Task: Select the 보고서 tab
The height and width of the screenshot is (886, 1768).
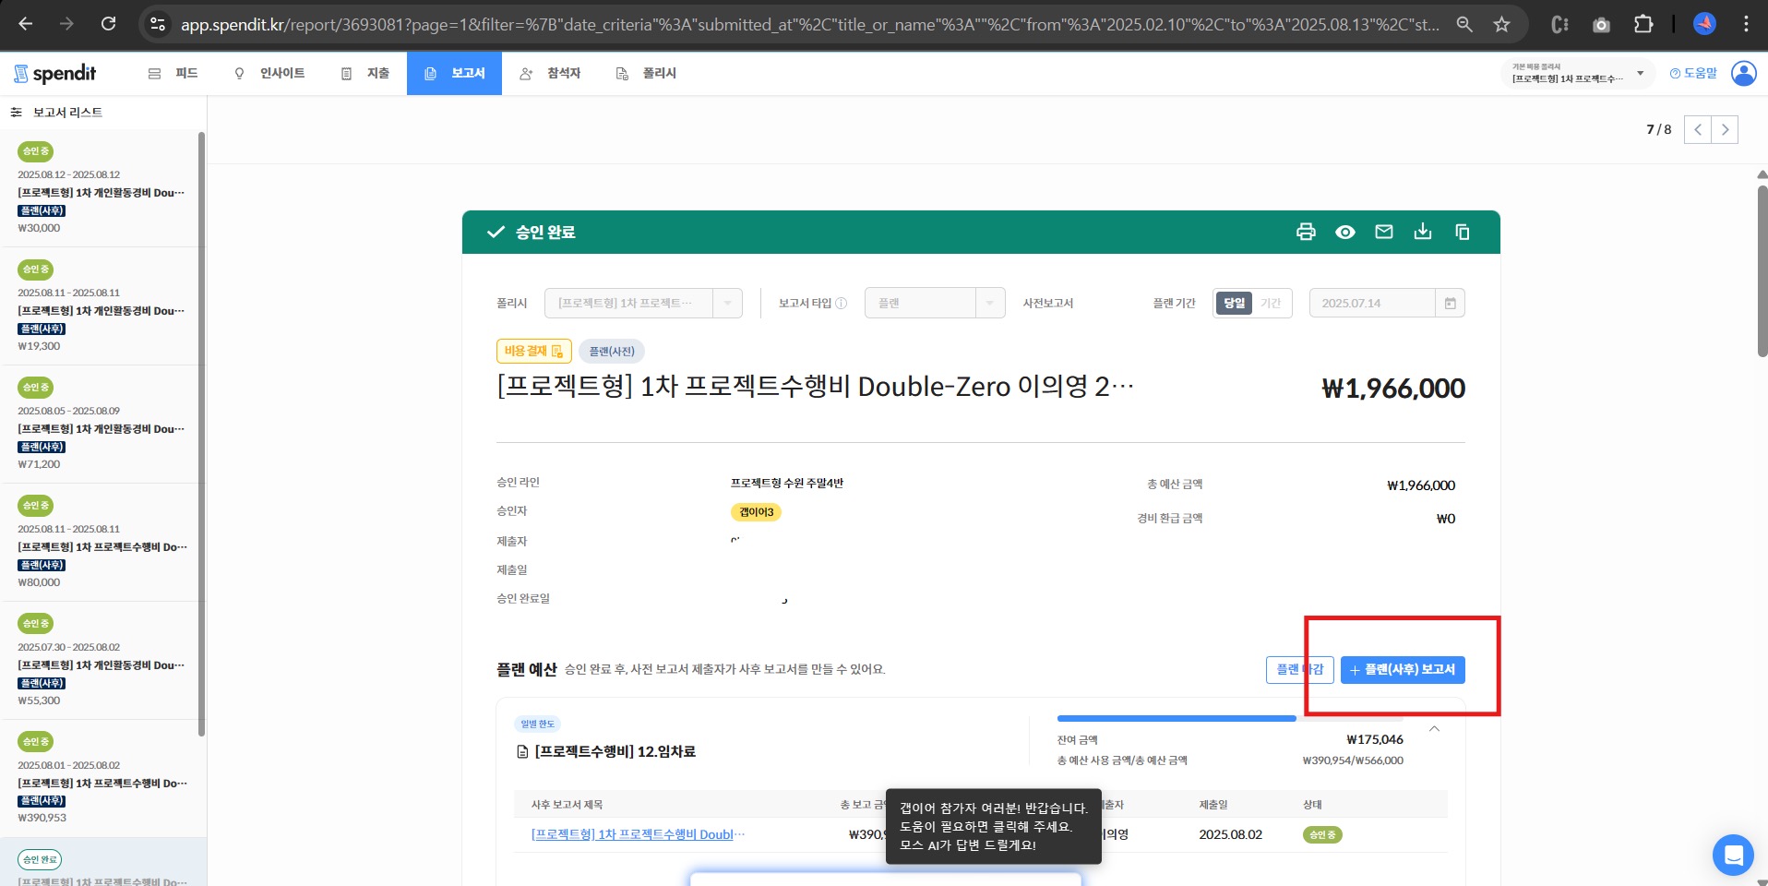Action: pos(454,73)
